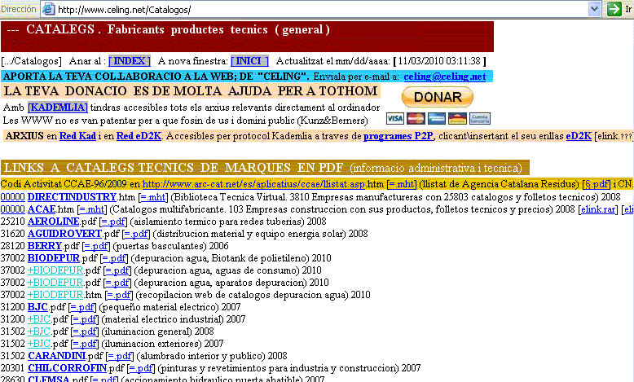This screenshot has height=382, width=634.
Task: Click 00000 code beside ACAE
Action: click(12, 209)
